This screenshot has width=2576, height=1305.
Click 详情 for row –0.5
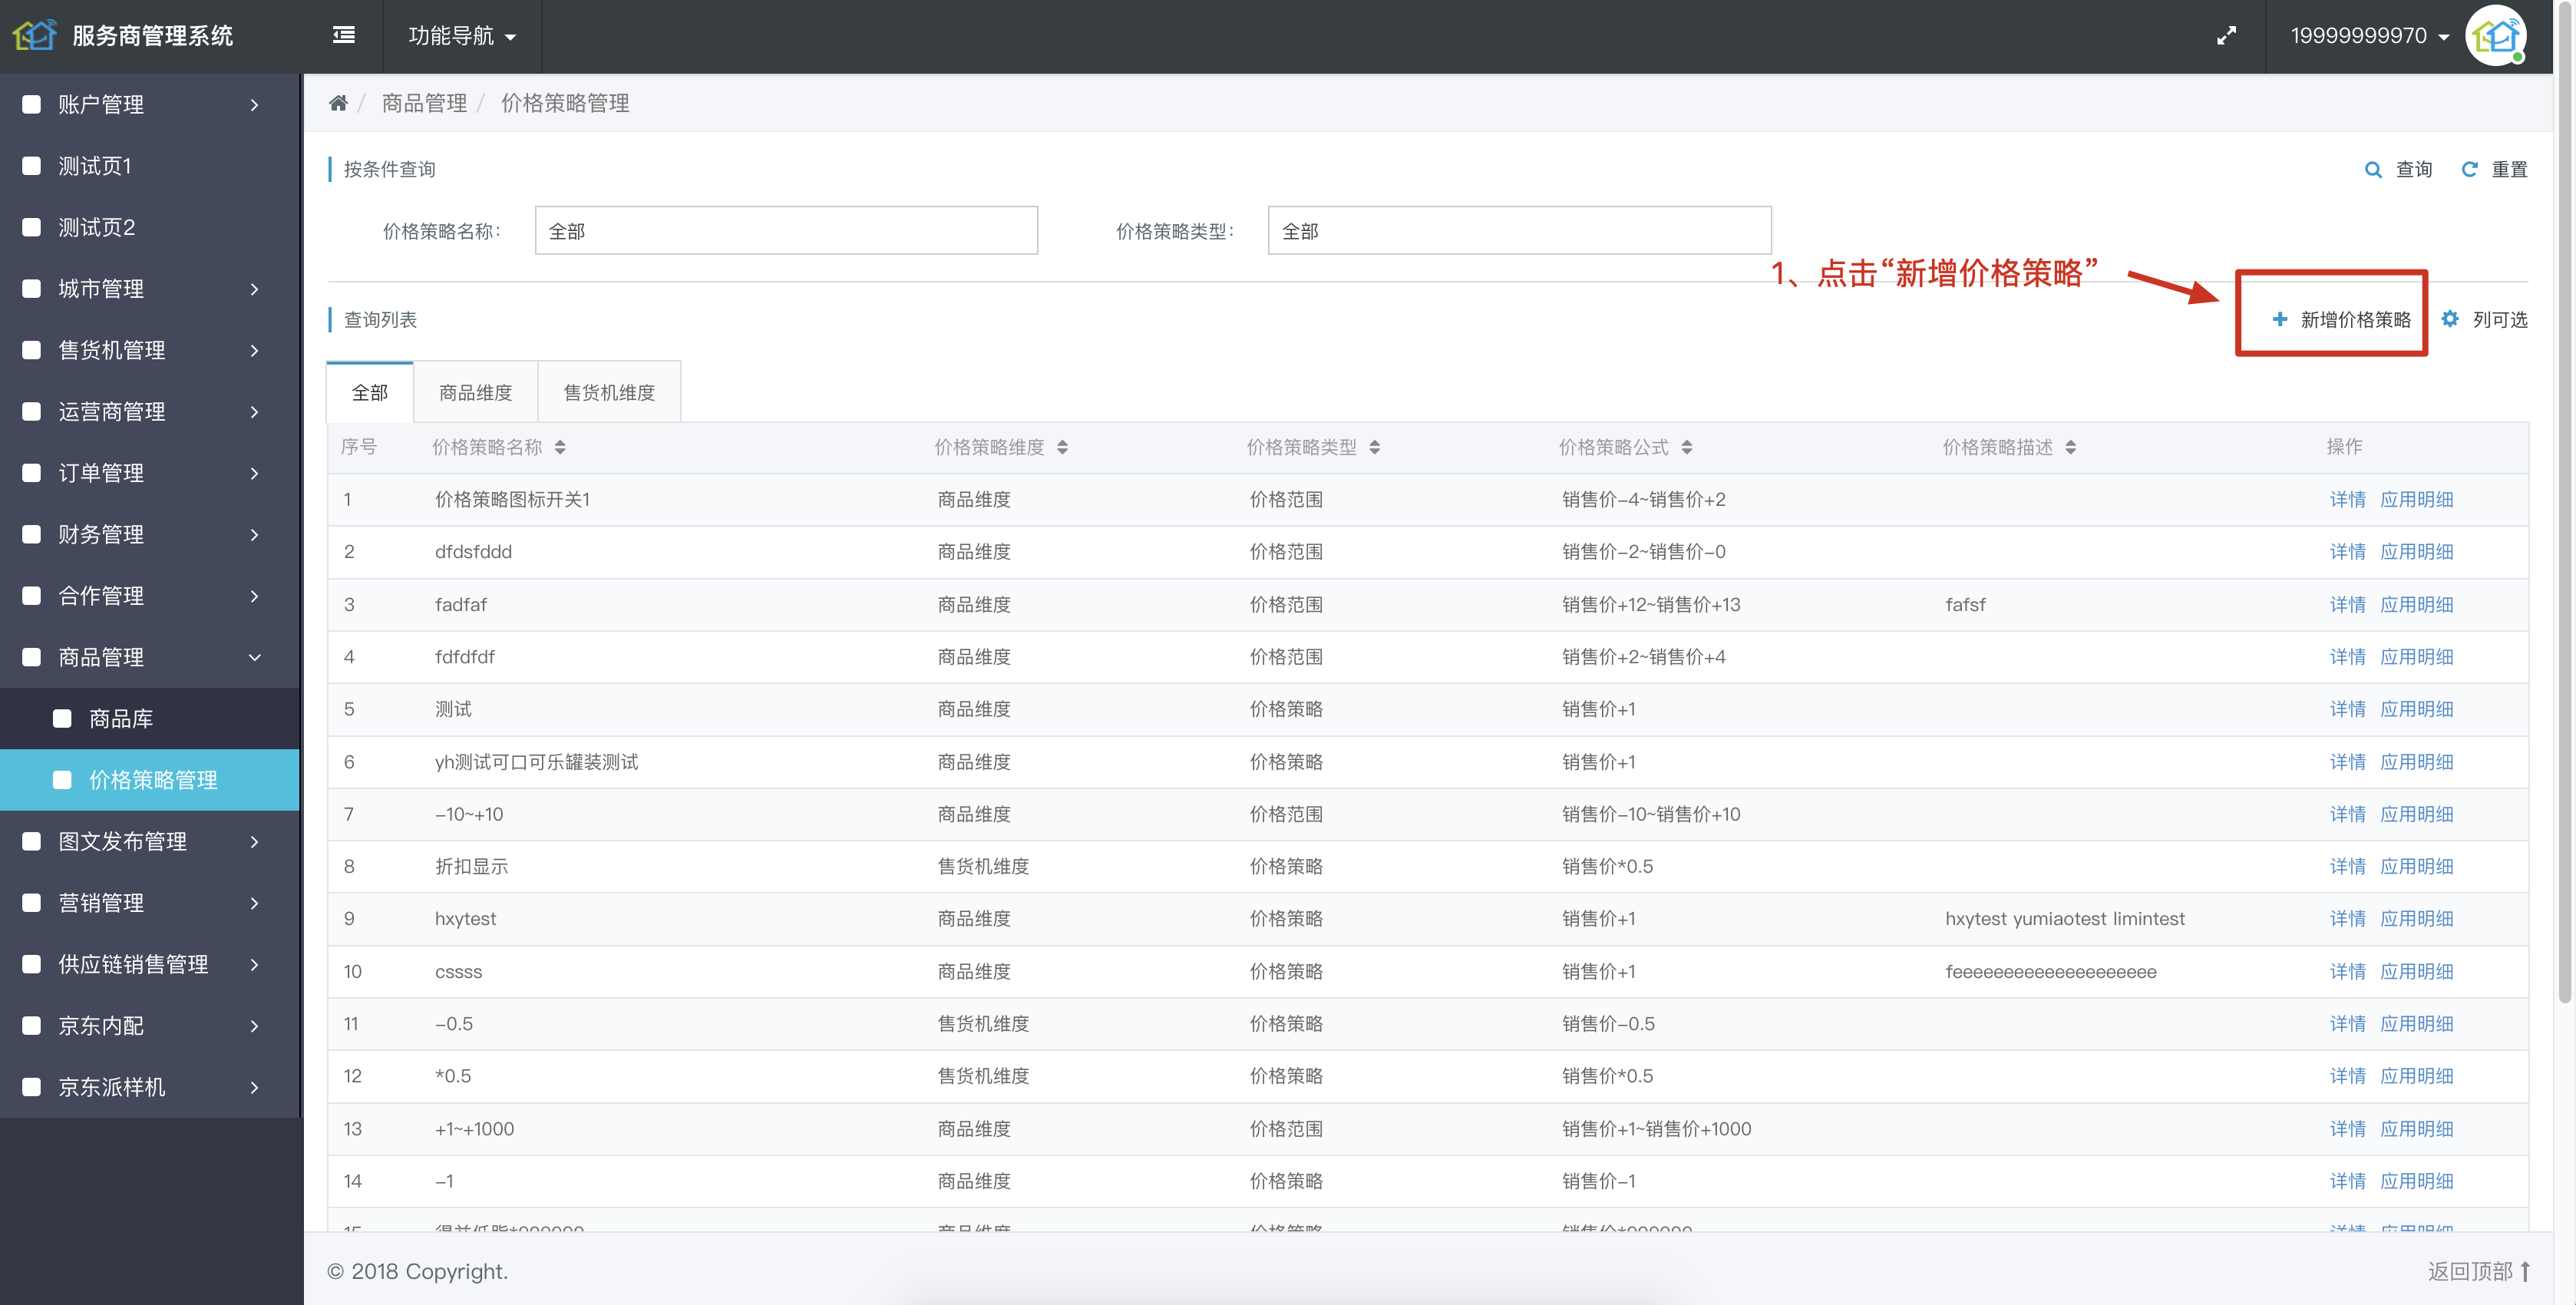[x=2347, y=1023]
